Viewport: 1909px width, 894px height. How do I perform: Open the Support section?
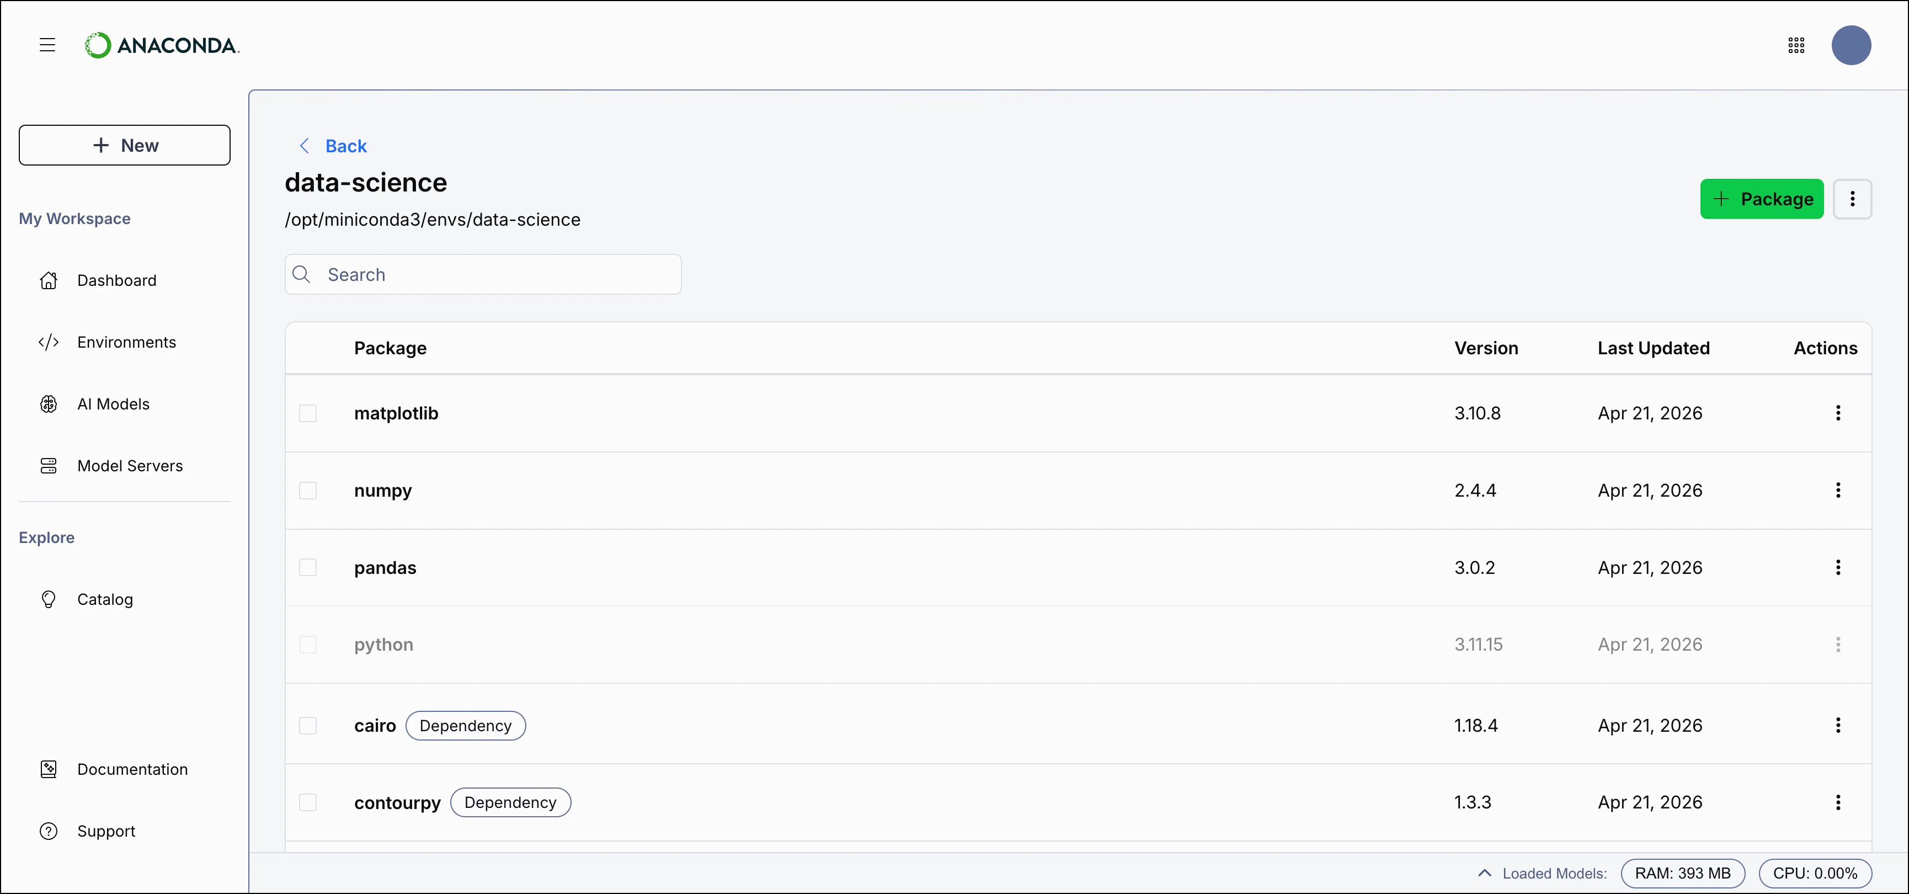point(106,830)
